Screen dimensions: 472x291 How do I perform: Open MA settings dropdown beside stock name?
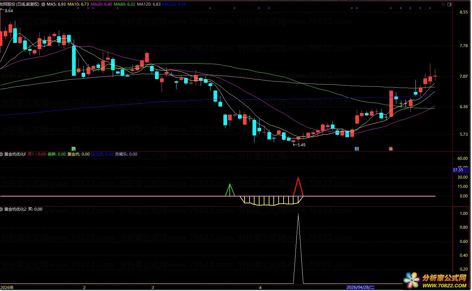(43, 4)
